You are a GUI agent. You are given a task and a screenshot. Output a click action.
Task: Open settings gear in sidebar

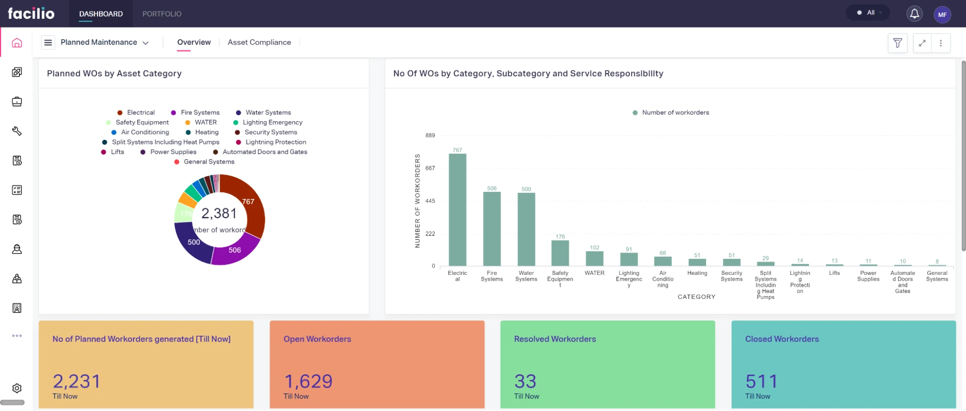[x=17, y=388]
